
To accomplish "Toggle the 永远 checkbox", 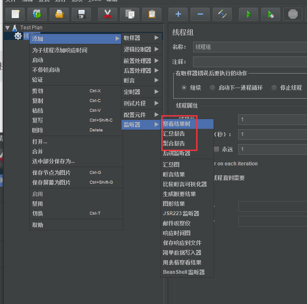I will [x=217, y=149].
